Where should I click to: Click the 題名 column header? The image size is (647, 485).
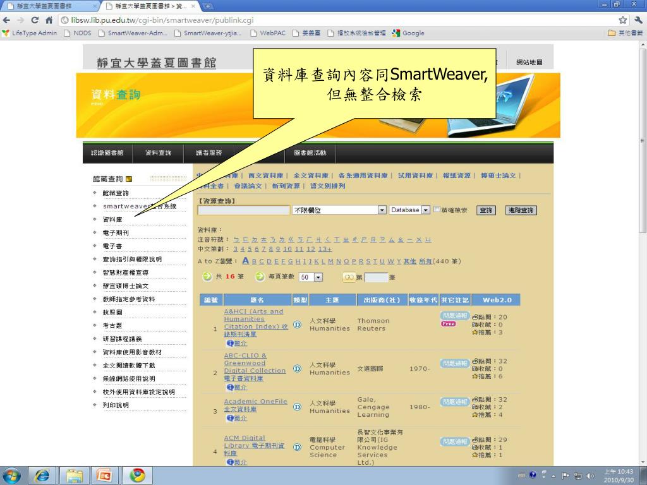(x=257, y=300)
